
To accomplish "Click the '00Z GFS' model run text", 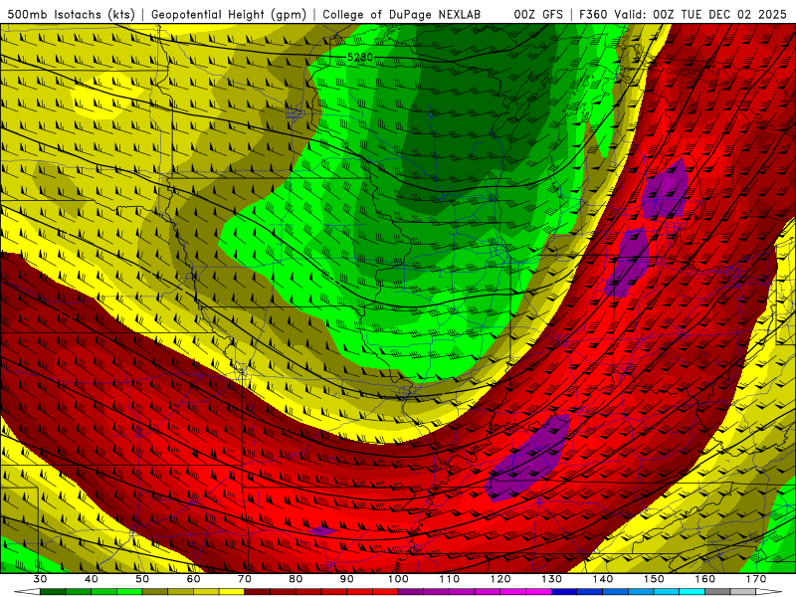I will (538, 14).
